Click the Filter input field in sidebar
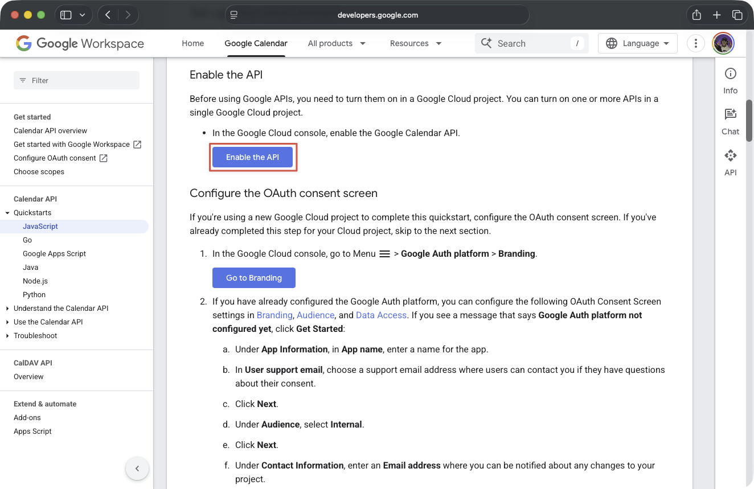This screenshot has width=754, height=489. [76, 80]
